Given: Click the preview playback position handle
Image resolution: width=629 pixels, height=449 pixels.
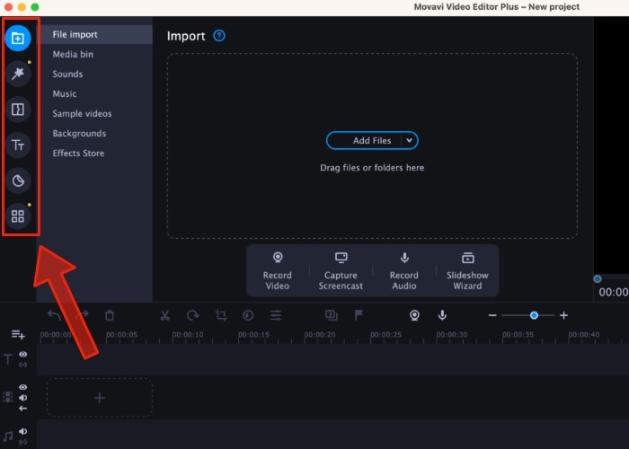Looking at the screenshot, I should tap(598, 279).
